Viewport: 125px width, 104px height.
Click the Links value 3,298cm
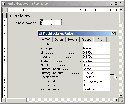pos(96,52)
